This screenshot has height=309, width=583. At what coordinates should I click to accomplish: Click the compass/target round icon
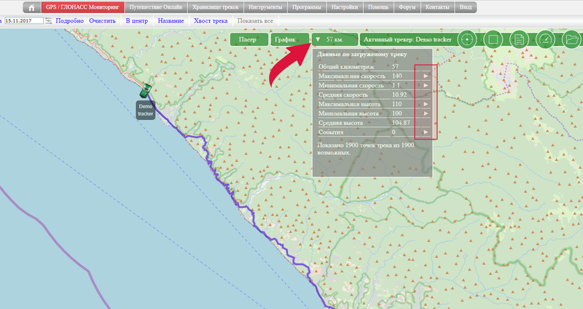click(x=469, y=39)
